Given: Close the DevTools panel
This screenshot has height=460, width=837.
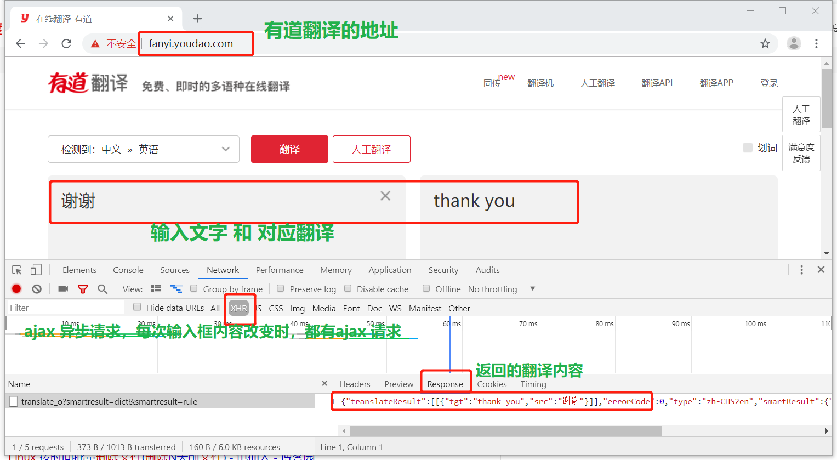Looking at the screenshot, I should coord(821,270).
